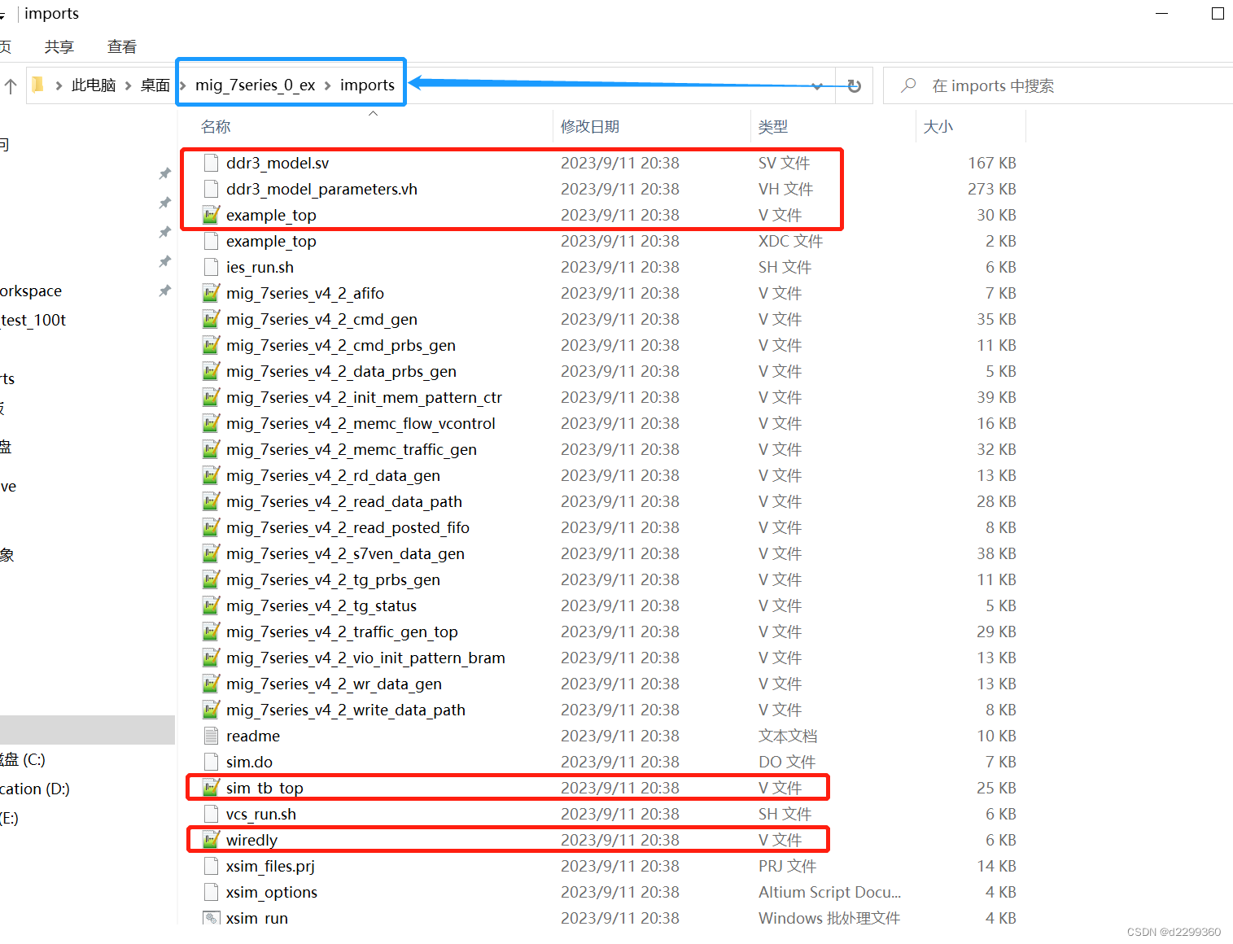Click the refresh button beside address bar
1233x944 pixels.
(x=854, y=85)
